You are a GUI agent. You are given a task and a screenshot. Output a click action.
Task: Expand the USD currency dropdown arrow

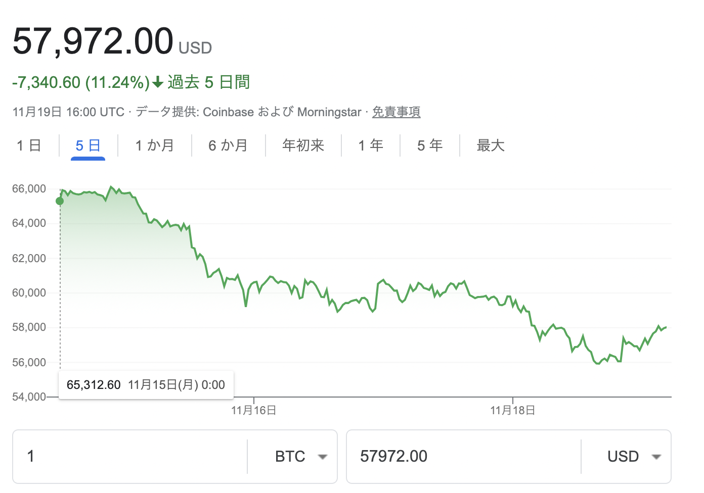point(656,457)
